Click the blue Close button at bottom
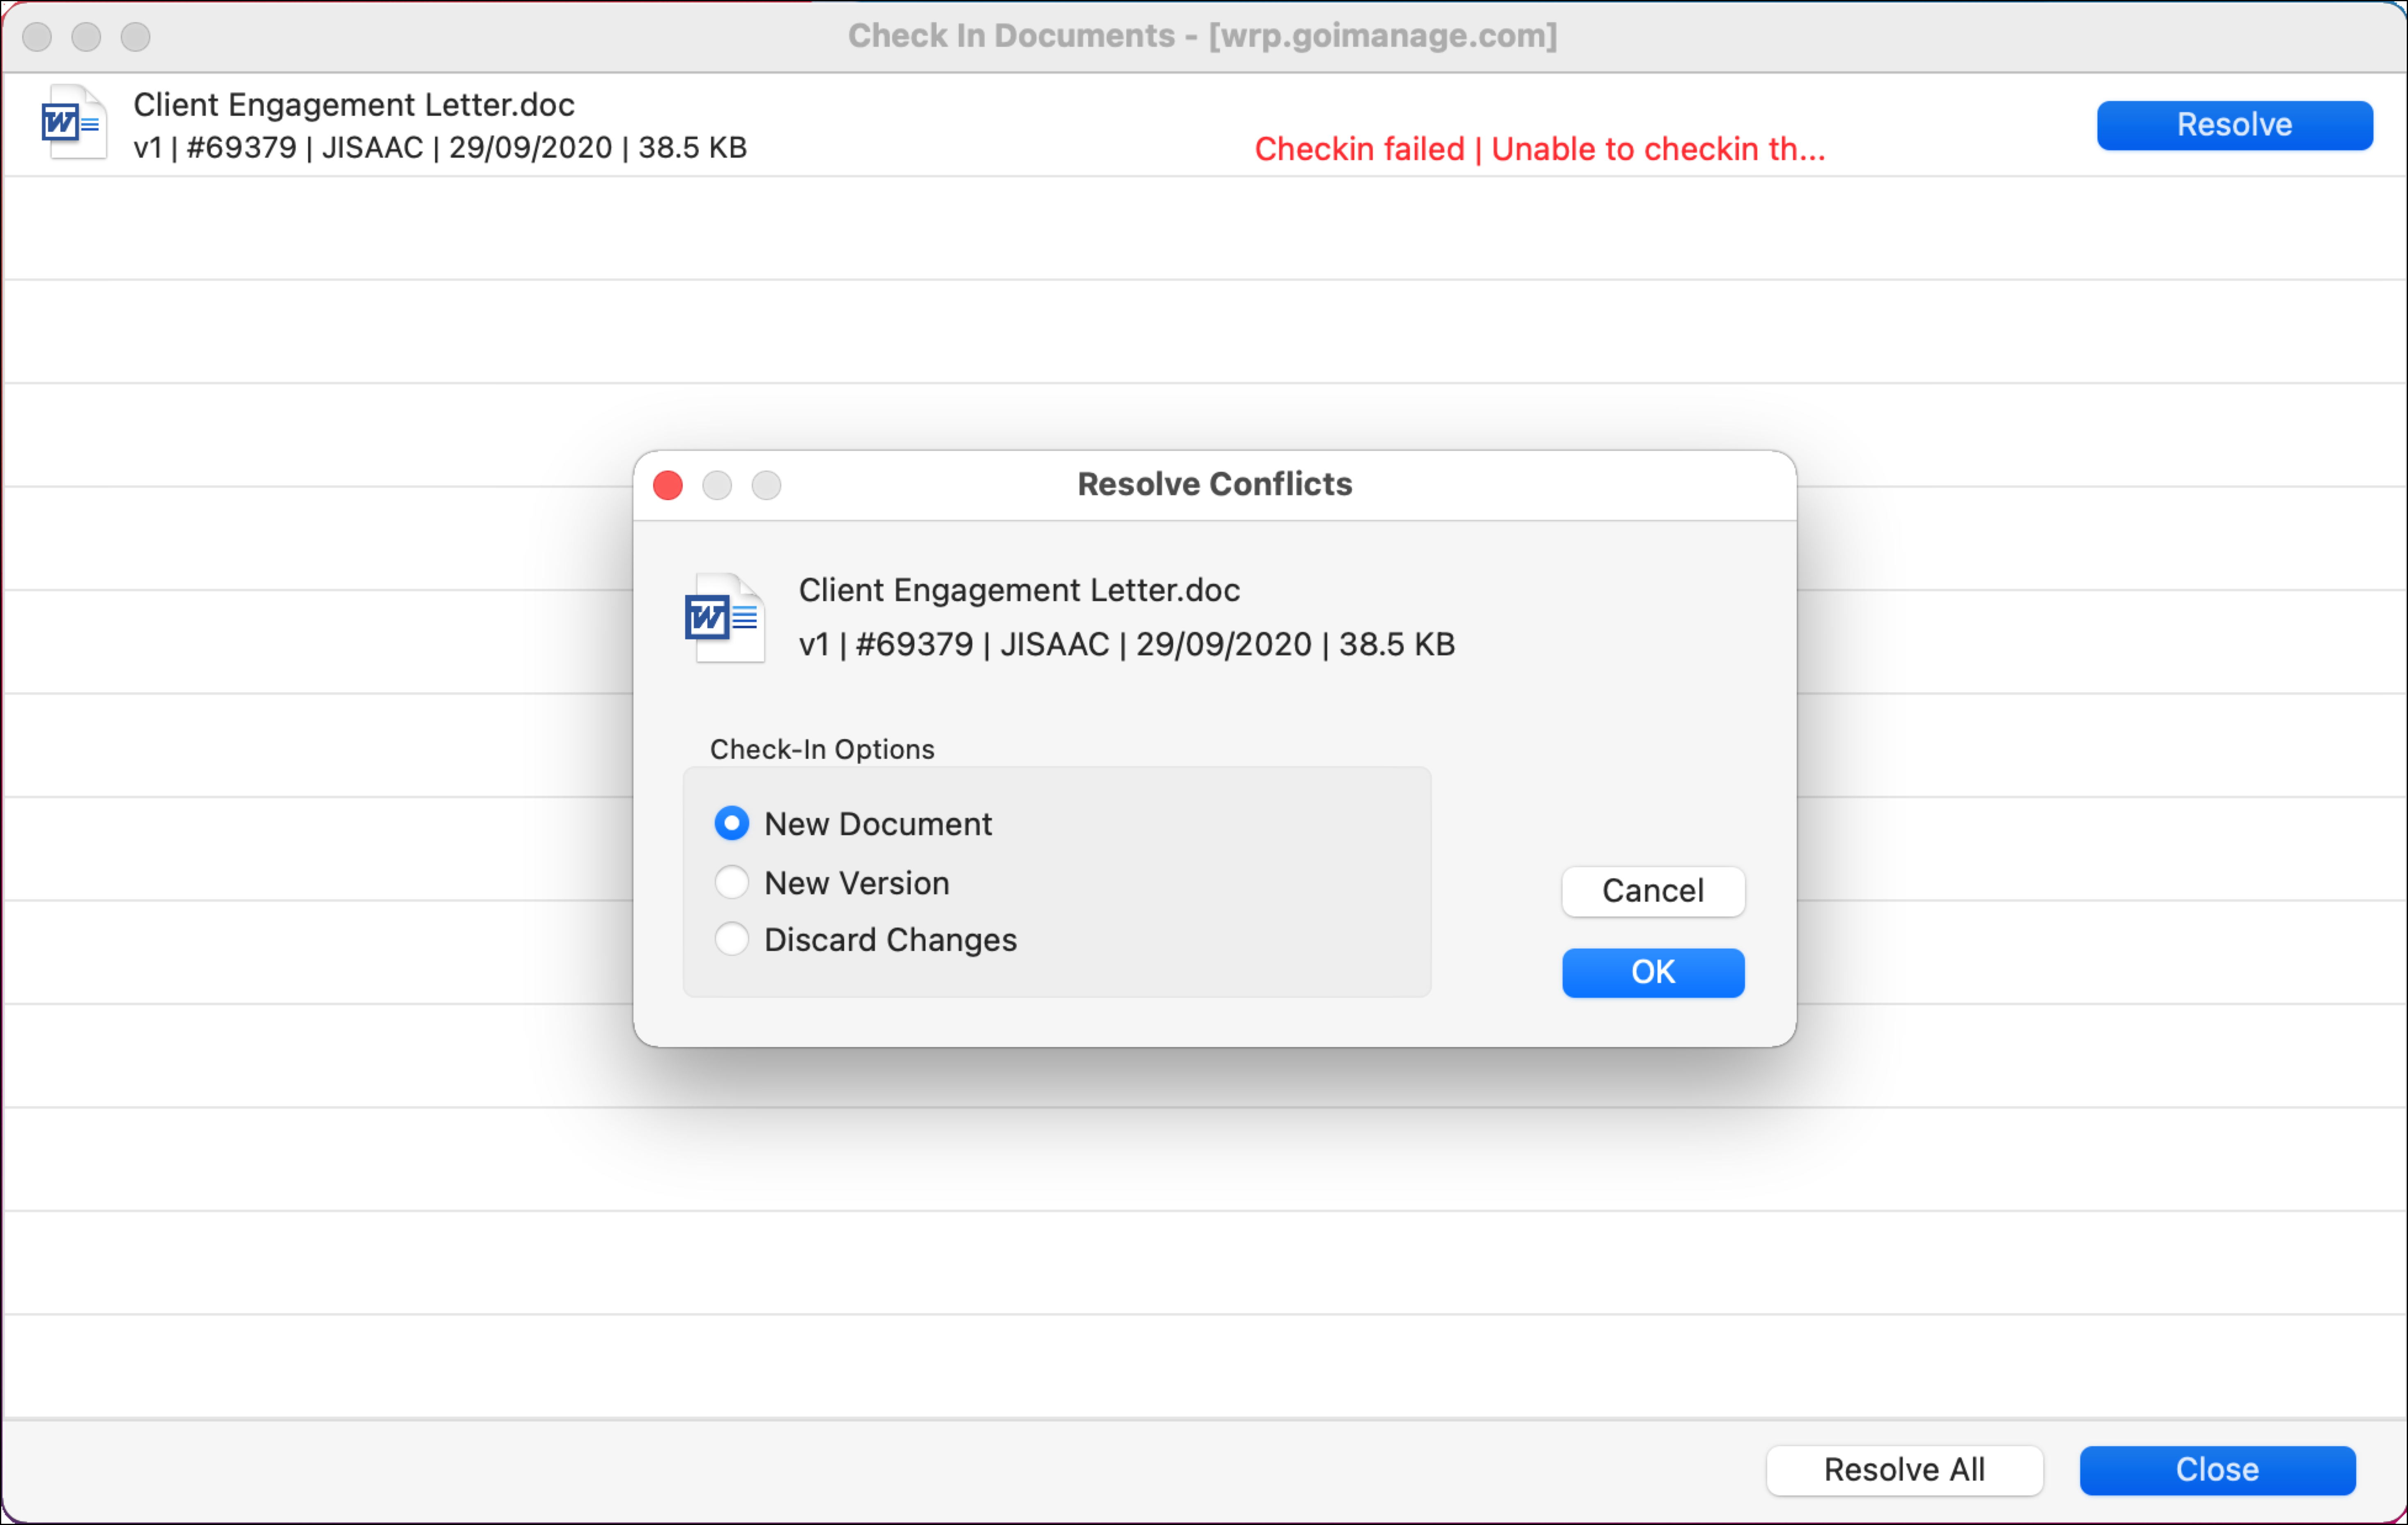 2216,1470
